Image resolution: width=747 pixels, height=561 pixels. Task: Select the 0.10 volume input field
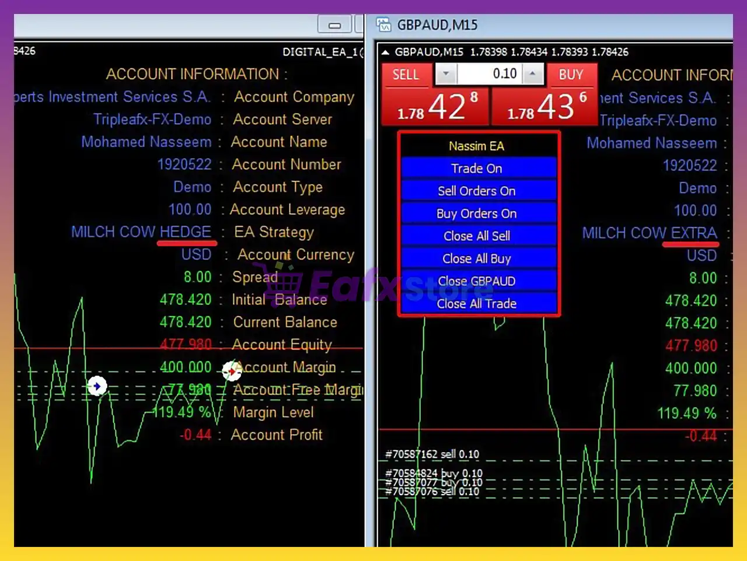504,74
